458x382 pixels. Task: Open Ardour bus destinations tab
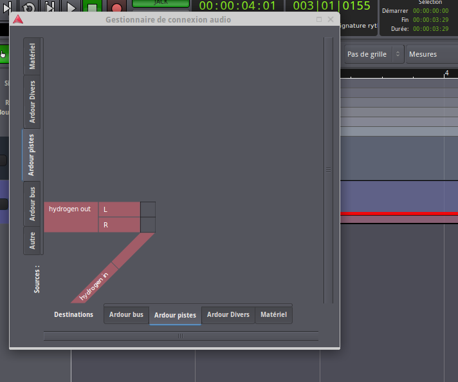tap(126, 315)
